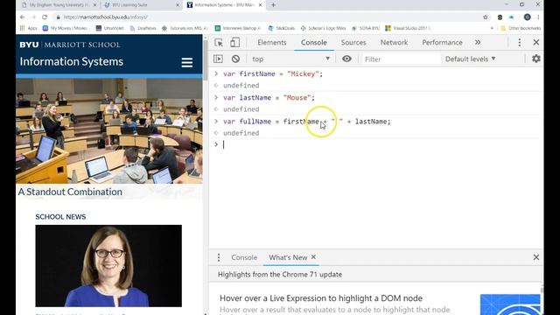The image size is (560, 315).
Task: Open the Apps bookmarks shortcut
Action: click(x=29, y=28)
